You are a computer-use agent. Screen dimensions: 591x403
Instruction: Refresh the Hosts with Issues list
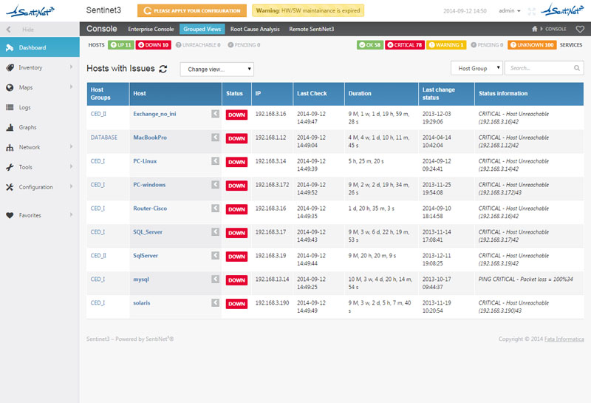click(163, 69)
